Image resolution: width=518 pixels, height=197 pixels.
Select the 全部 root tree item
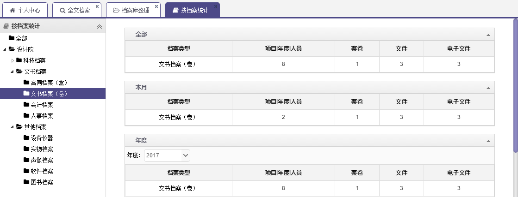pos(21,38)
